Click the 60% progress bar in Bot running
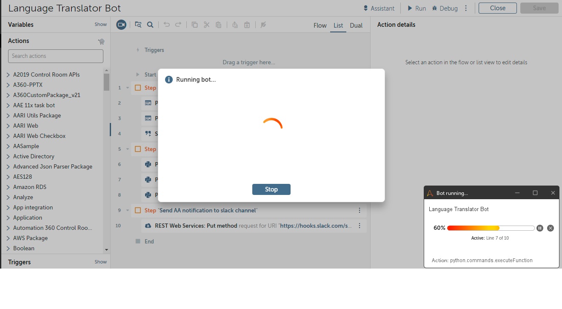This screenshot has width=562, height=309. (491, 228)
